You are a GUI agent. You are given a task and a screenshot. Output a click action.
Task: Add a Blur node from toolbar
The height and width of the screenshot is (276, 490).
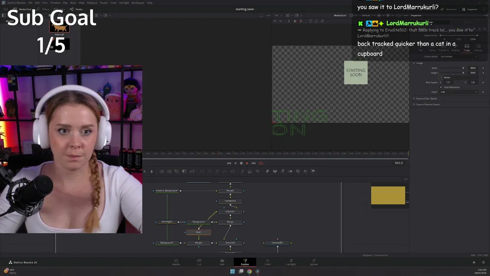(x=152, y=171)
